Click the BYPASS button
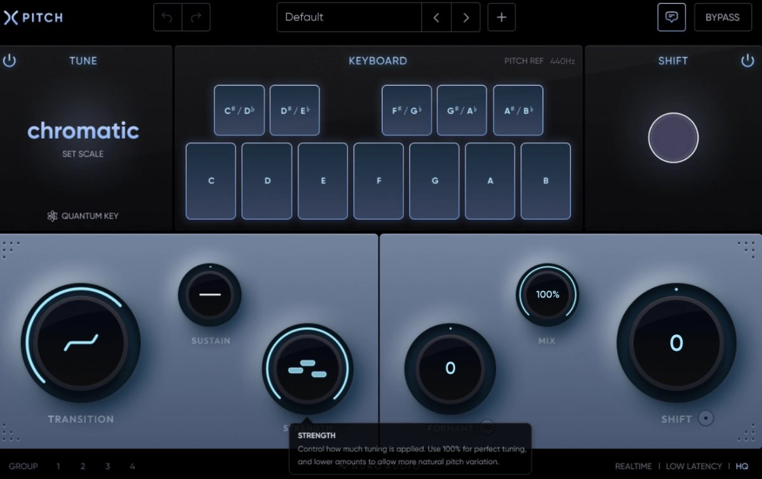The width and height of the screenshot is (762, 479). pos(723,17)
